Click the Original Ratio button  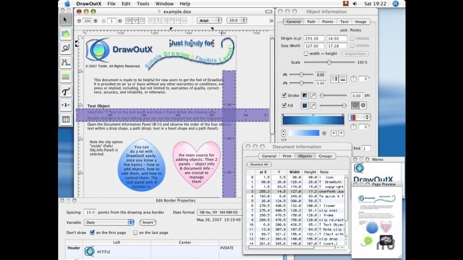pos(355,54)
